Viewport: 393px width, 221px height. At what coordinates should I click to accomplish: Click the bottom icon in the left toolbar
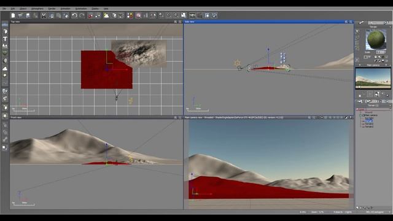click(x=5, y=147)
